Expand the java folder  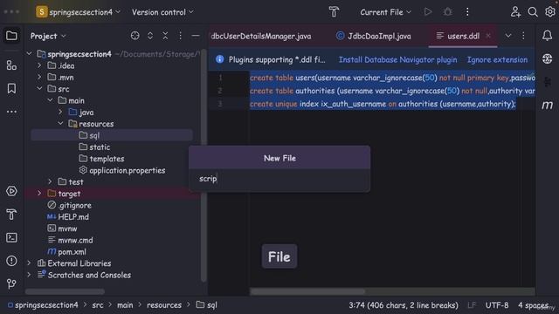click(60, 113)
